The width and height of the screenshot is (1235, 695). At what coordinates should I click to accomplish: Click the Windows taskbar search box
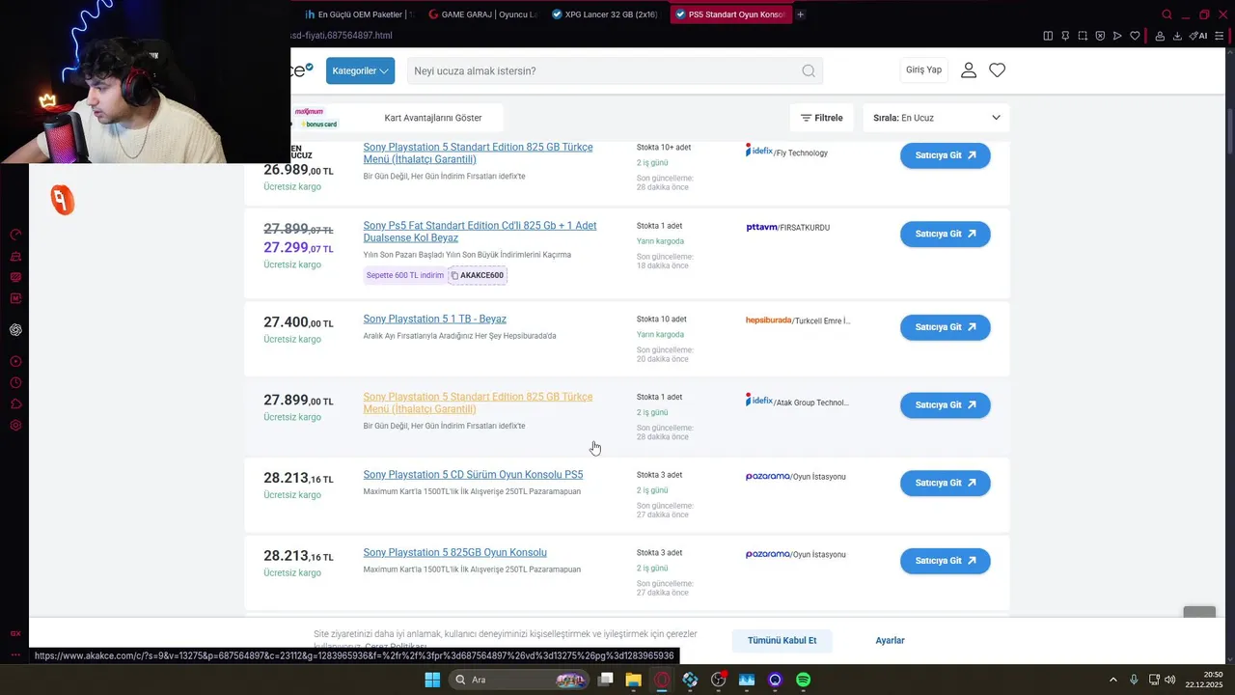[521, 680]
